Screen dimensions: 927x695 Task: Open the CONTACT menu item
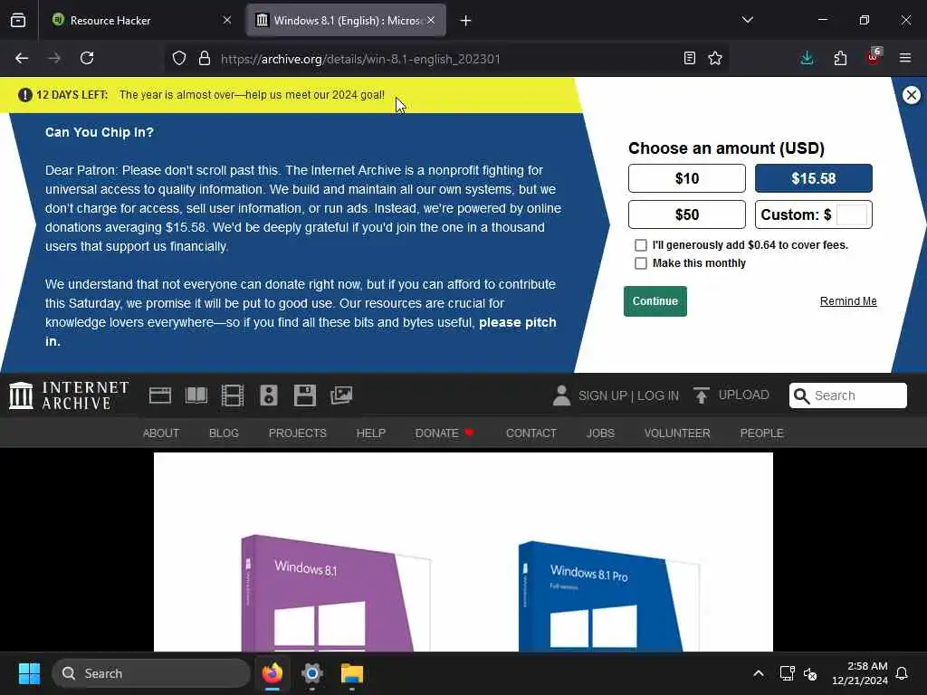pyautogui.click(x=530, y=433)
